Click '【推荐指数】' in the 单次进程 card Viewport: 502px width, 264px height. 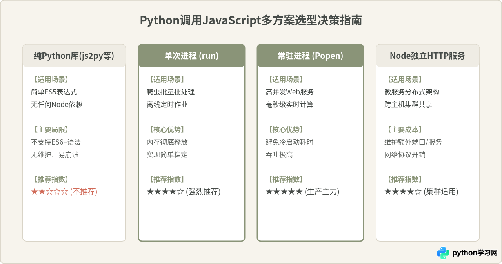click(166, 179)
